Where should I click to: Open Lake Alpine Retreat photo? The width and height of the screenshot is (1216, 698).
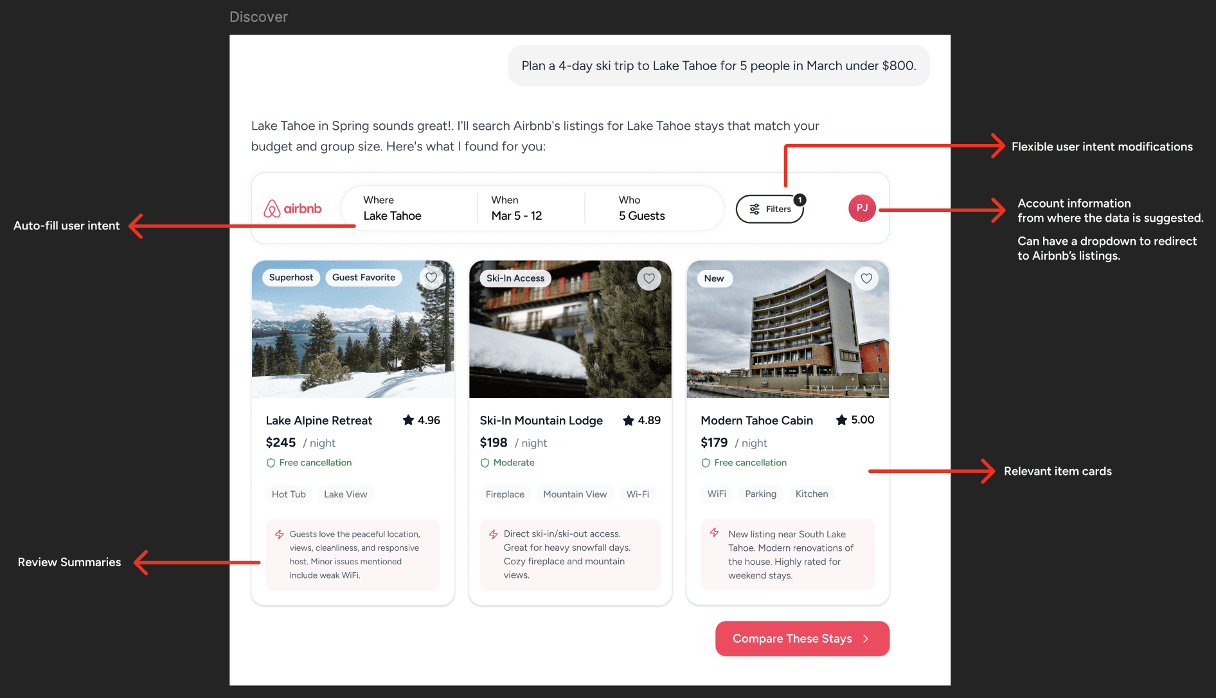[x=353, y=329]
